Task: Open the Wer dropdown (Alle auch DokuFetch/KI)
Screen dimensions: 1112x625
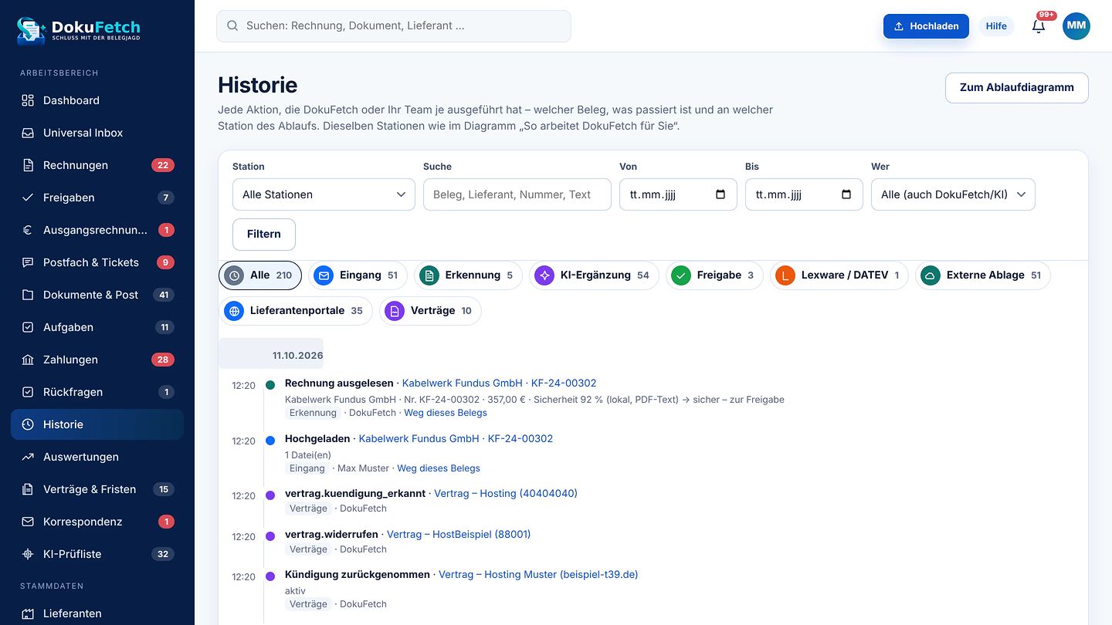Action: [953, 194]
